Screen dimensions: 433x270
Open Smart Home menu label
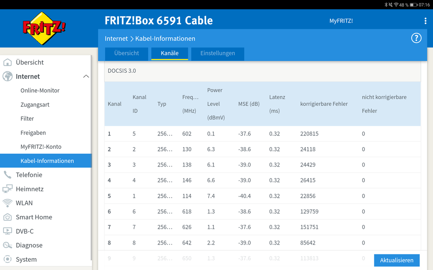[x=34, y=217]
